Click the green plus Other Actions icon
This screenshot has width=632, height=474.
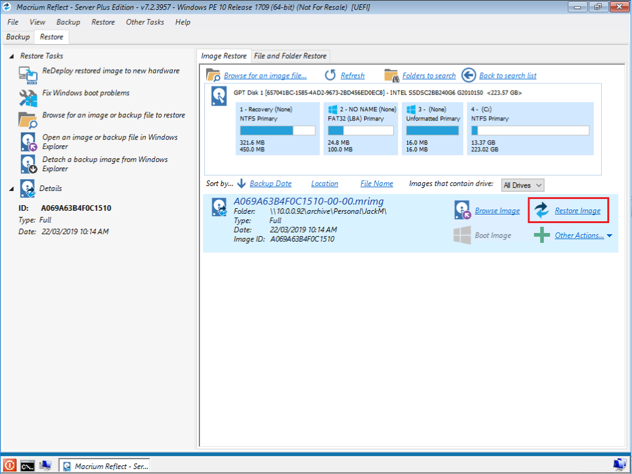coord(541,235)
